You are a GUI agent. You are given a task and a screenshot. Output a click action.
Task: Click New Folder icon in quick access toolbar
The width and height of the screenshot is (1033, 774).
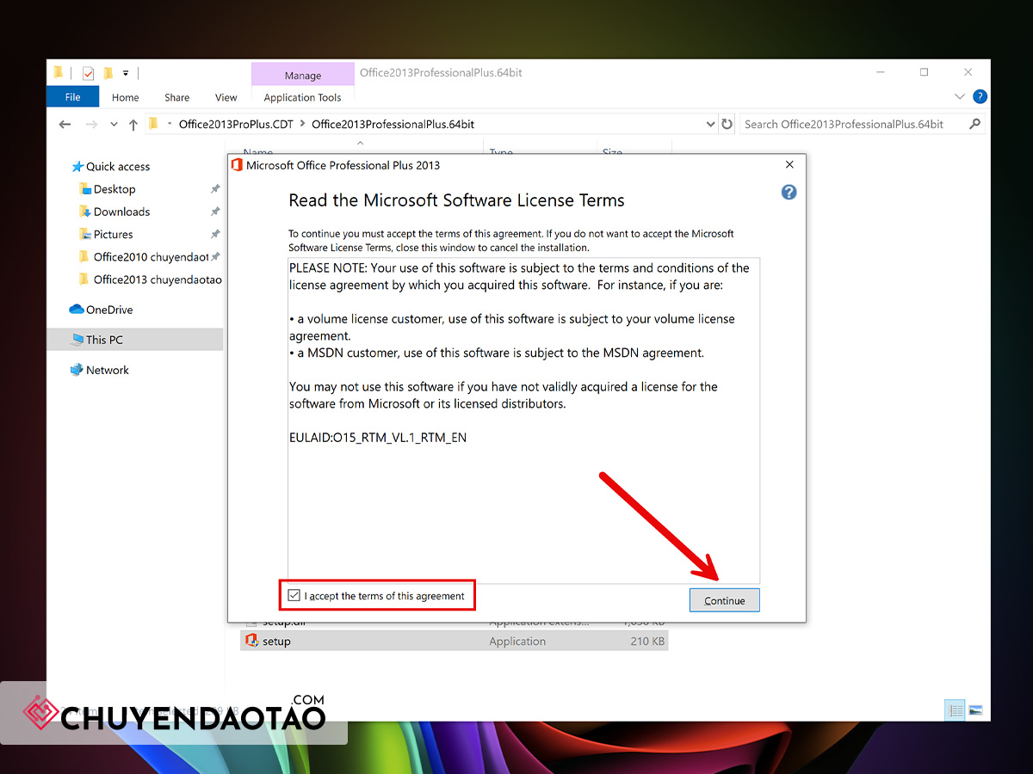pyautogui.click(x=108, y=73)
